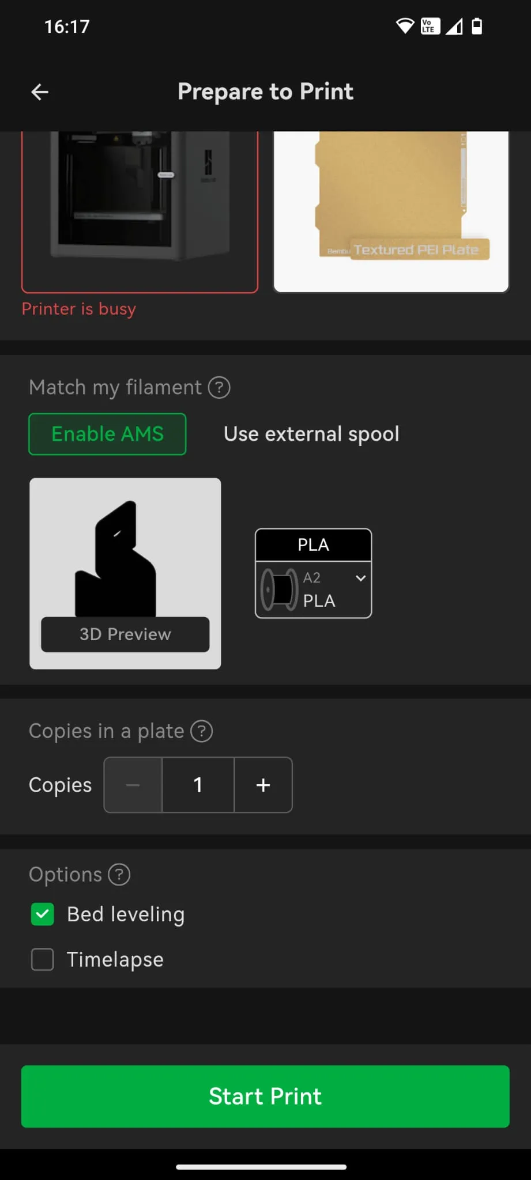Open the 3D Preview button
The image size is (531, 1180).
(x=125, y=634)
